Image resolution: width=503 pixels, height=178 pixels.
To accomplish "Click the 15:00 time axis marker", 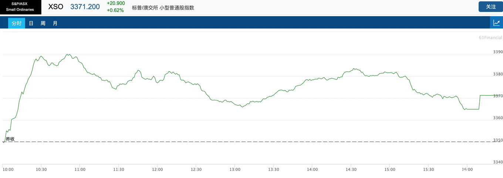I will coord(390,170).
